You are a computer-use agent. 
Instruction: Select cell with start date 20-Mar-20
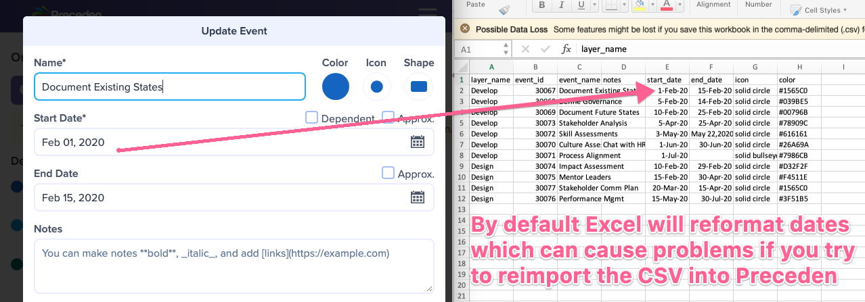[x=667, y=188]
